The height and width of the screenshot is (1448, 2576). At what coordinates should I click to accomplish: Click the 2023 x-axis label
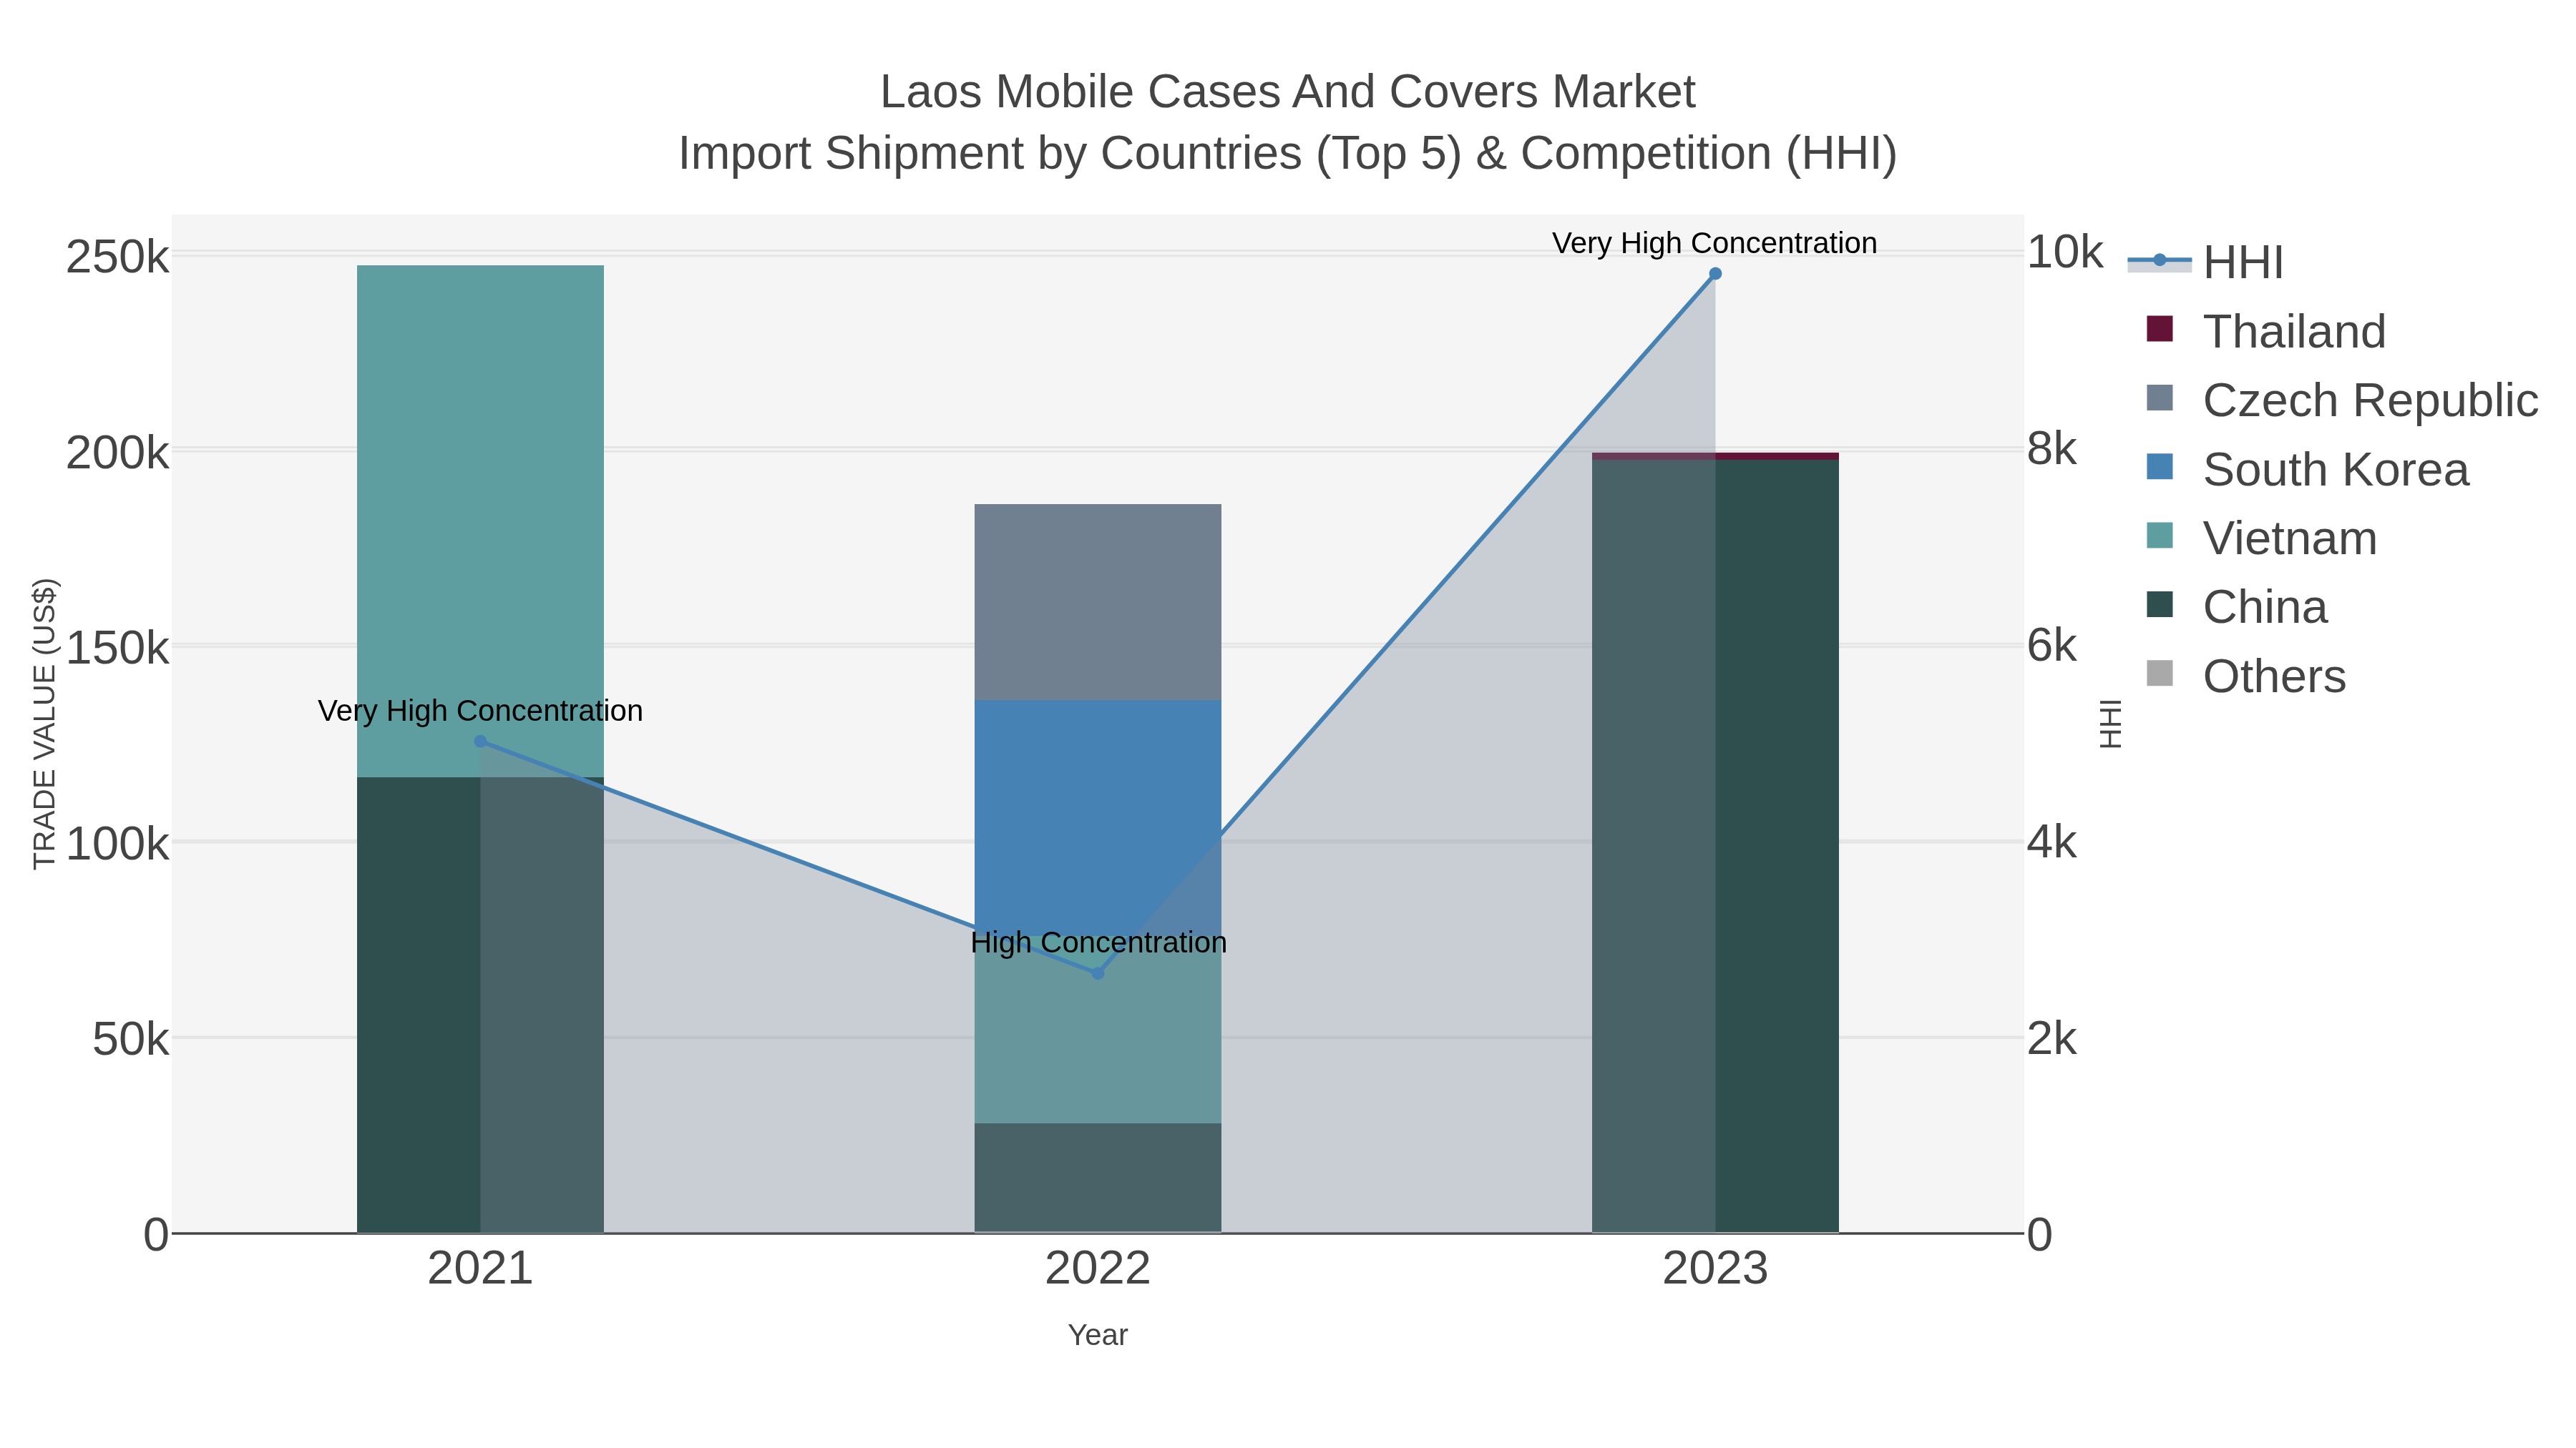1715,1269
